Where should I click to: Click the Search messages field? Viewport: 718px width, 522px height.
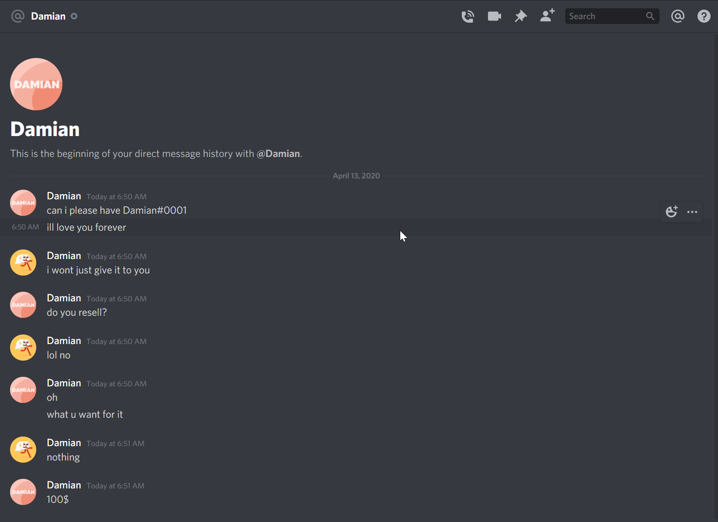point(605,16)
